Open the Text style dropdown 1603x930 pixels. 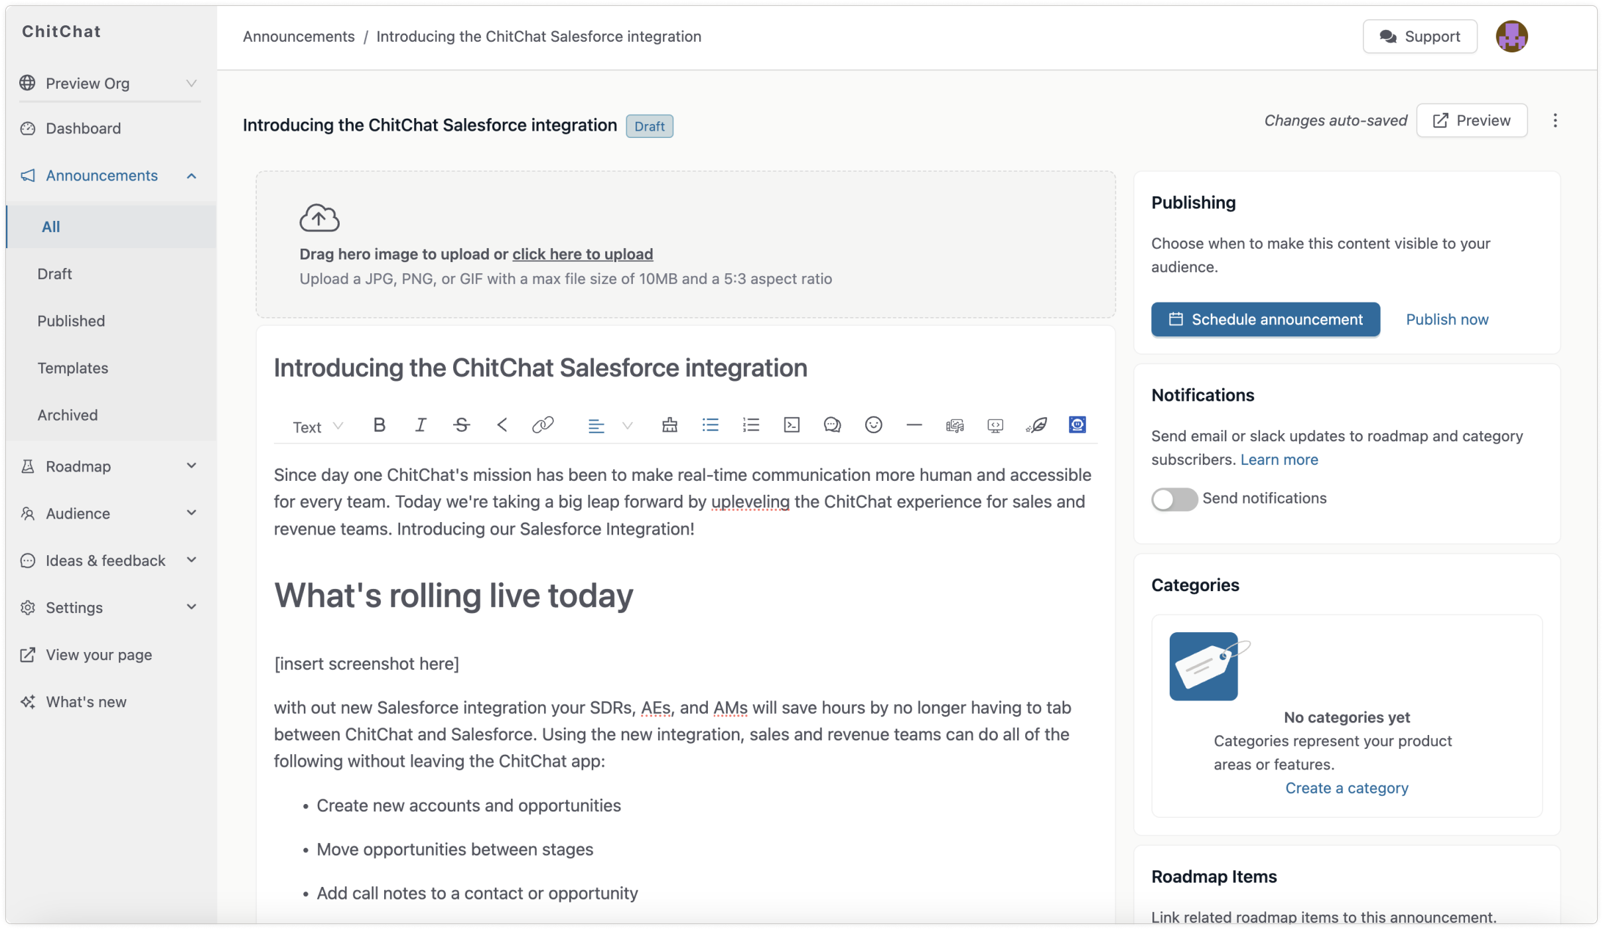(x=317, y=427)
